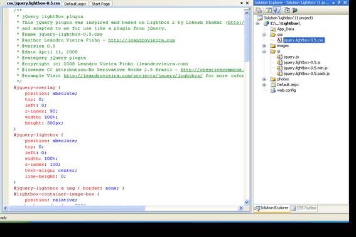Click 'text-align: center;' line
356x237 pixels.
tap(51, 170)
